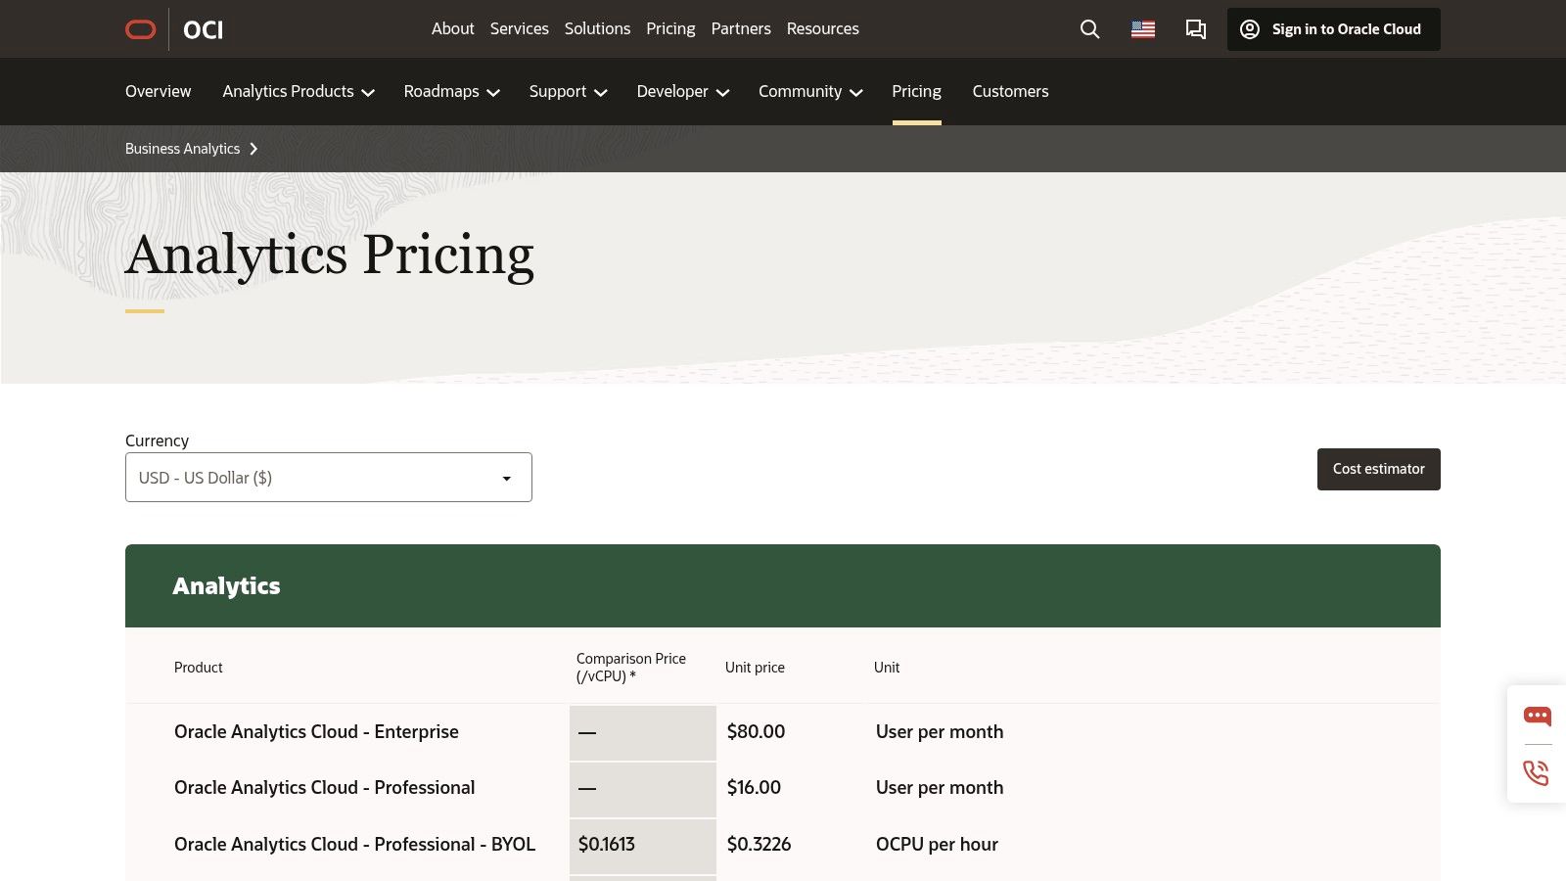Click the account icon next to Sign in
The width and height of the screenshot is (1566, 881).
point(1249,29)
